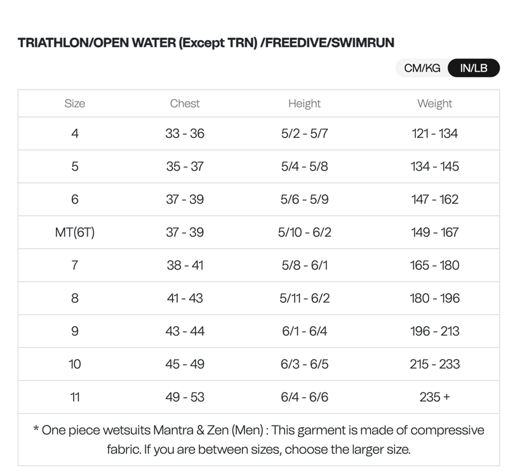Click chest range 49 - 53

(185, 397)
